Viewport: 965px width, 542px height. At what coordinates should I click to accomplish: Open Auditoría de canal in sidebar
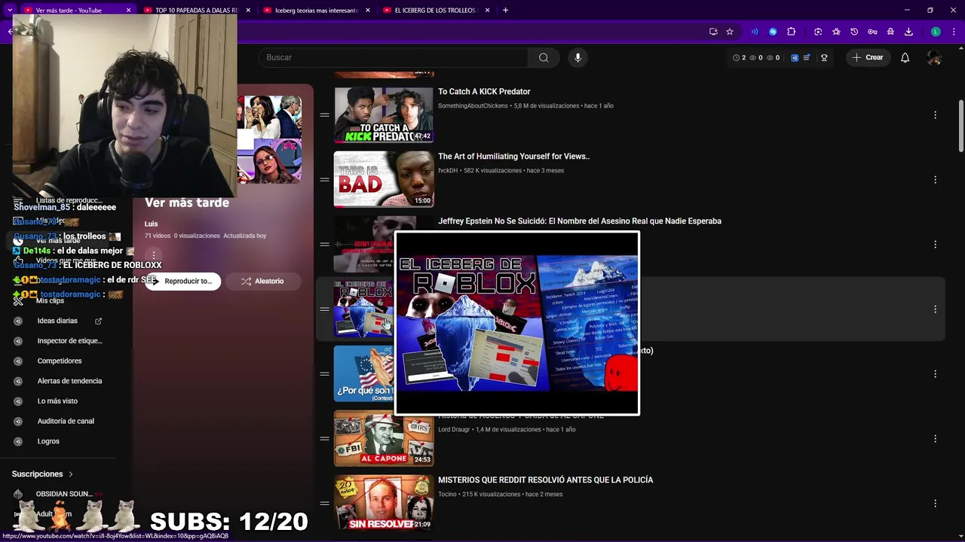pyautogui.click(x=66, y=421)
